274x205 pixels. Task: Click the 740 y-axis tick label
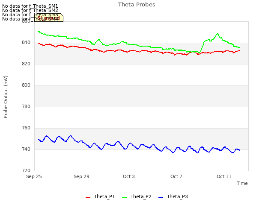[x=26, y=149]
